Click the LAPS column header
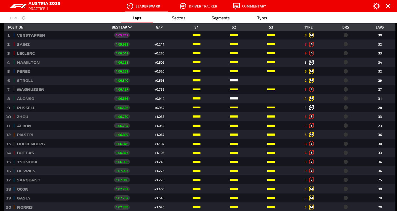Image resolution: width=397 pixels, height=211 pixels. click(x=380, y=27)
